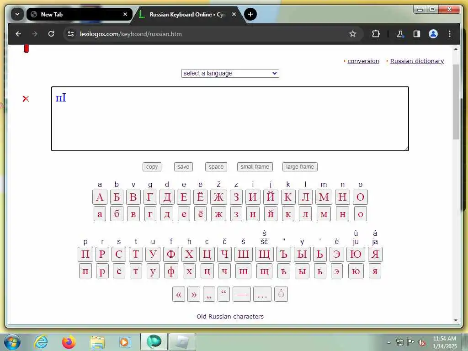The height and width of the screenshot is (351, 468).
Task: Click the address bar URL
Action: [x=131, y=34]
